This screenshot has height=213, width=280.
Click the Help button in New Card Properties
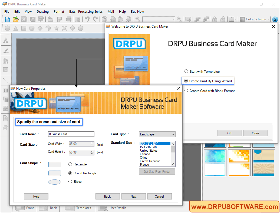coord(36,197)
